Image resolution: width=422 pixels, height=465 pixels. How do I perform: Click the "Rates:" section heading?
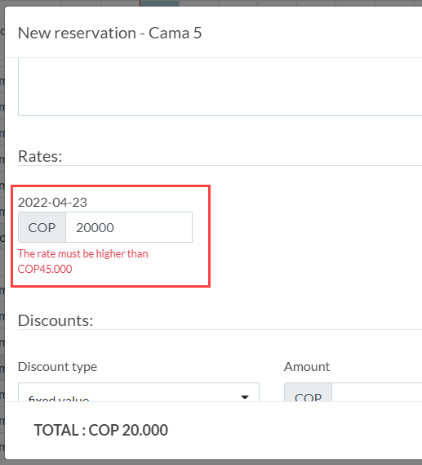pos(40,156)
